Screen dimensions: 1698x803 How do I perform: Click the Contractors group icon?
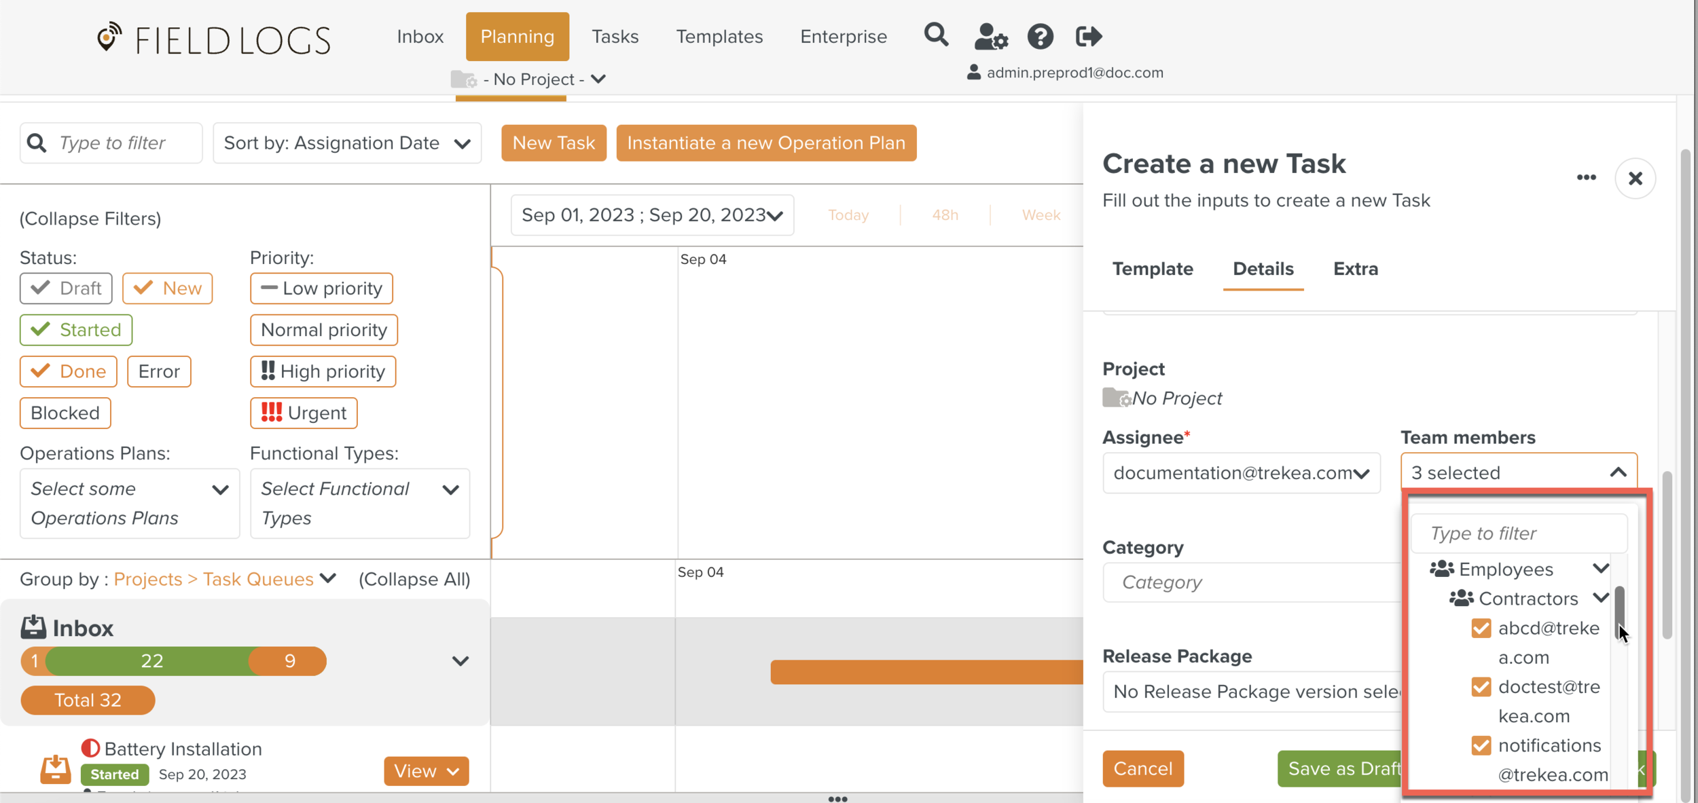1461,598
